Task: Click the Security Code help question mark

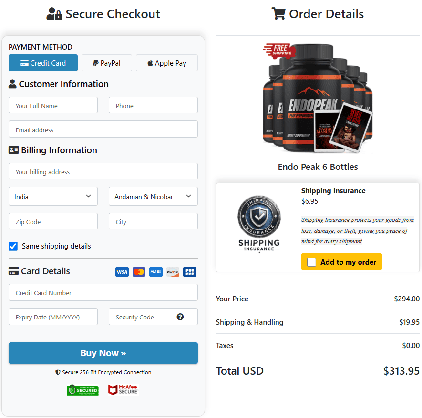Action: 180,317
